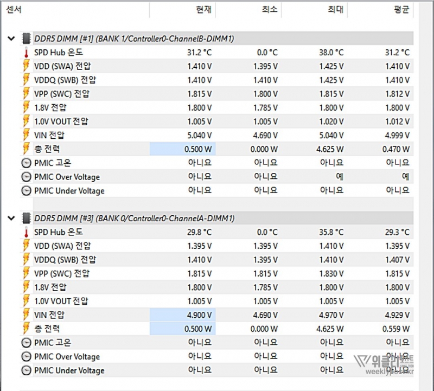The width and height of the screenshot is (434, 391).
Task: Select the PMIC 고온 row under DIMM [#3]
Action: tap(53, 343)
